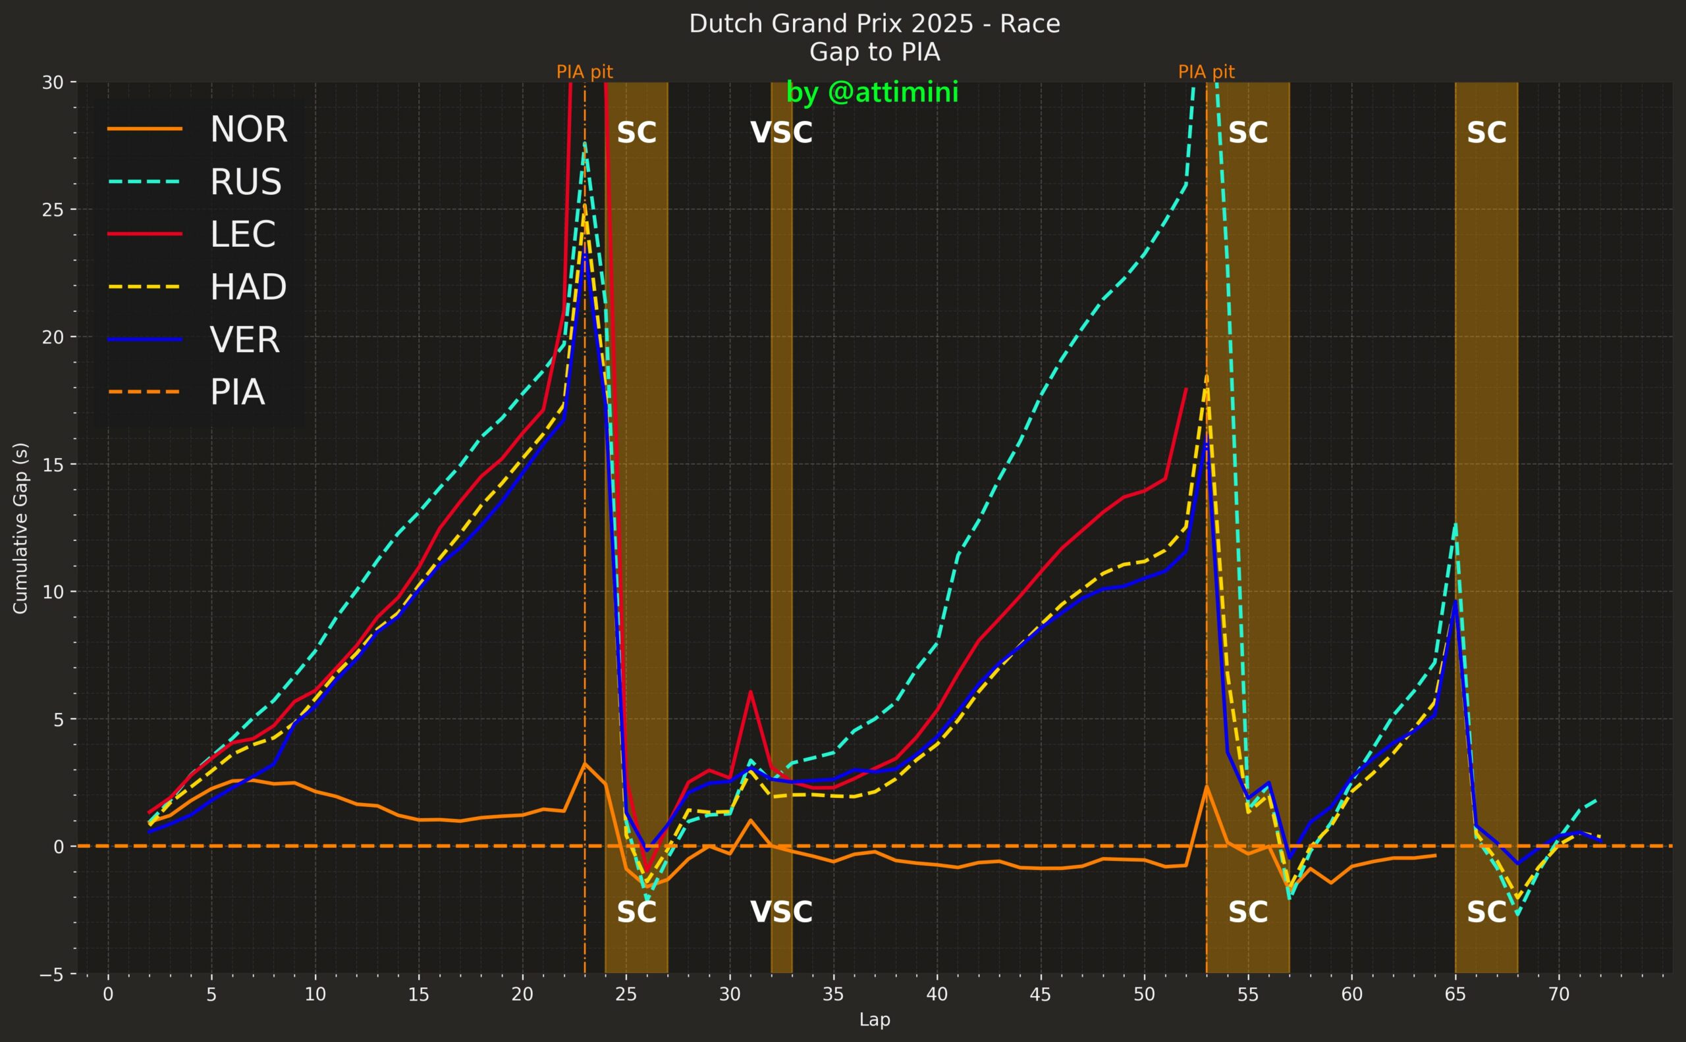Pick the 50 tick on the Lap axis
This screenshot has width=1686, height=1042.
pos(1144,995)
